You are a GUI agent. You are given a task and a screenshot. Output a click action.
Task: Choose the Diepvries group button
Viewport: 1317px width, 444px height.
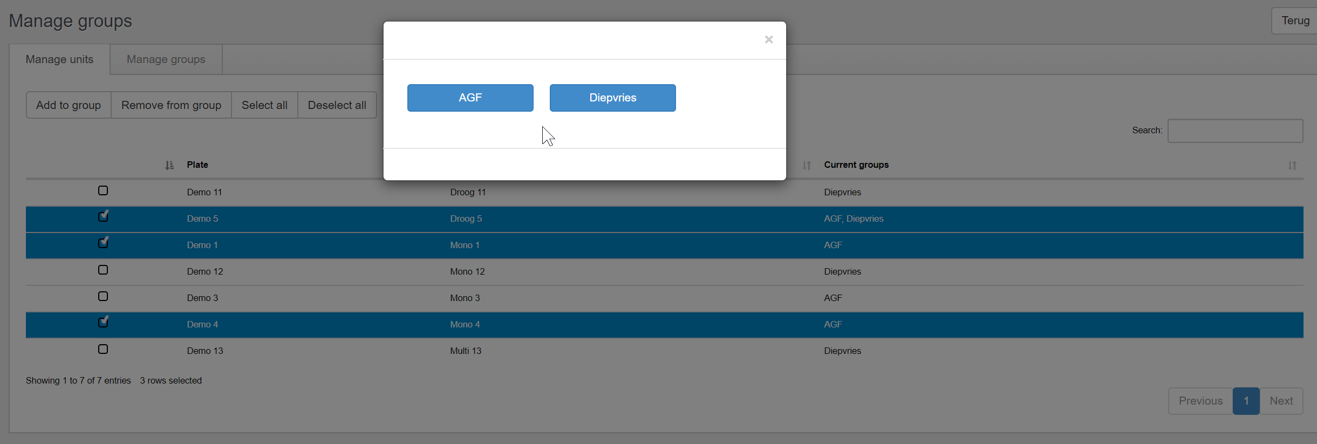[612, 98]
